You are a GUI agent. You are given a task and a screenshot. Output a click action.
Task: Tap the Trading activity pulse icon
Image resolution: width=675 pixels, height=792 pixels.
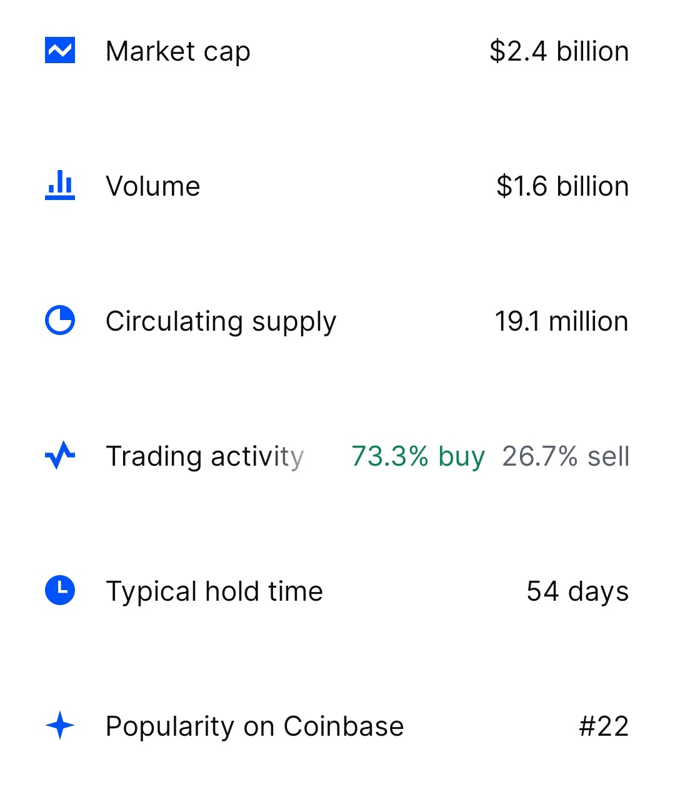60,456
